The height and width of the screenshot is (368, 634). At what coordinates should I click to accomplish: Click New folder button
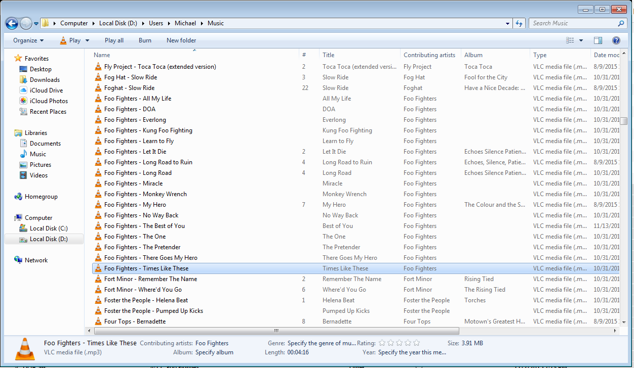[181, 40]
